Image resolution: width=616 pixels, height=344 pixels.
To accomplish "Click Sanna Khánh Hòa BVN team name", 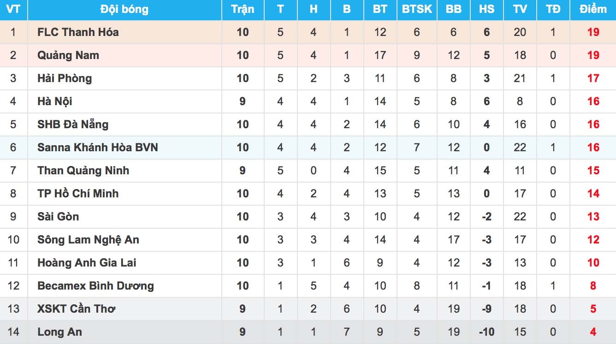I will pos(98,148).
